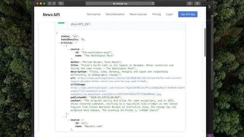Go to News sources
244x137 pixels.
click(x=138, y=14)
